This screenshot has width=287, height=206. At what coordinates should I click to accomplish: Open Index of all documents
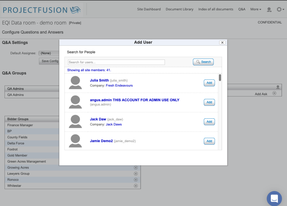tap(216, 9)
